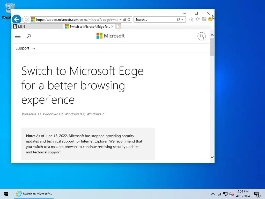Click the scrollbar up arrow
Viewport: 265px width, 199px height.
[x=212, y=35]
